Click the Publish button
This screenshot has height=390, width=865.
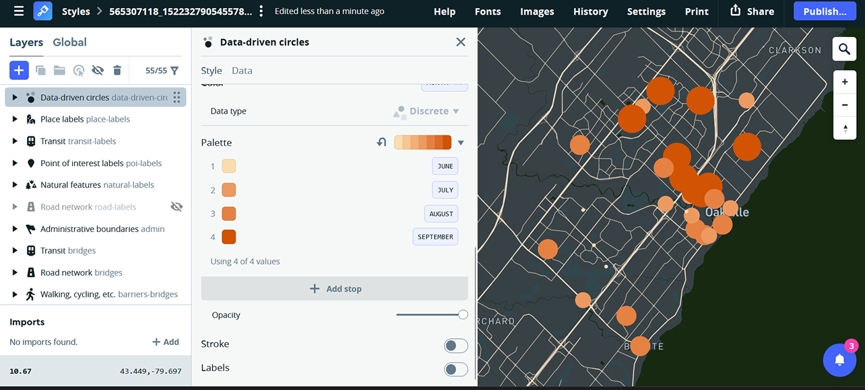coord(825,11)
